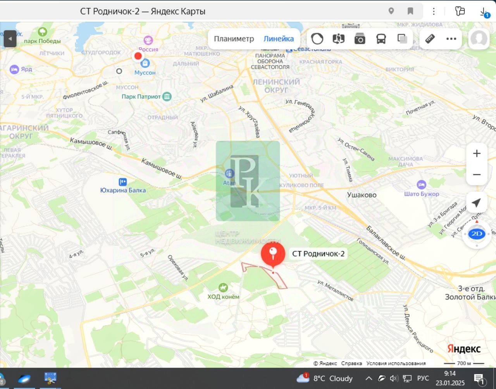
Task: Open the blue browser taskbar icon
Action: coord(24,379)
